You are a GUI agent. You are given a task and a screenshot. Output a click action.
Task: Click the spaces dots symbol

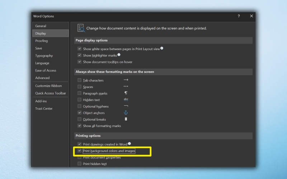tap(126, 86)
